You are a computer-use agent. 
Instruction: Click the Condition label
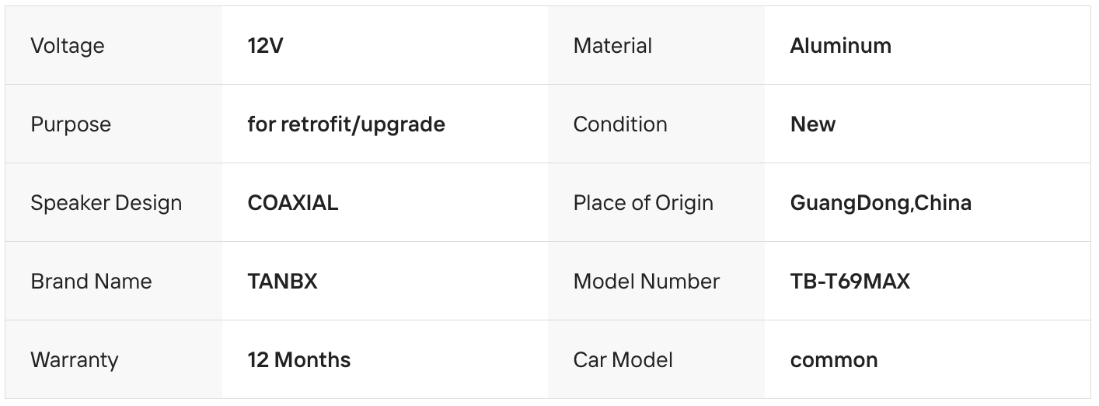(620, 124)
